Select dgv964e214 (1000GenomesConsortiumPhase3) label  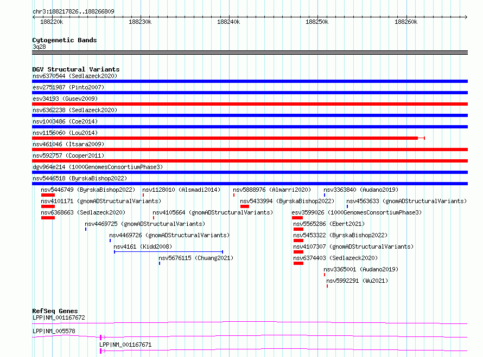click(98, 167)
